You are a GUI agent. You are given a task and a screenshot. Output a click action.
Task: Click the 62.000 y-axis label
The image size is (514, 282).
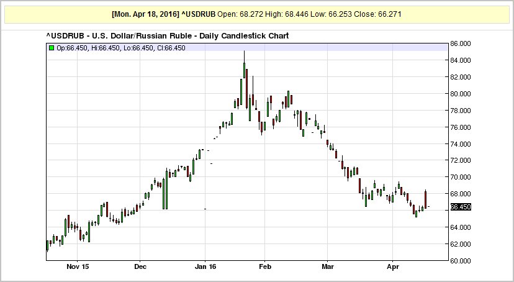[461, 244]
